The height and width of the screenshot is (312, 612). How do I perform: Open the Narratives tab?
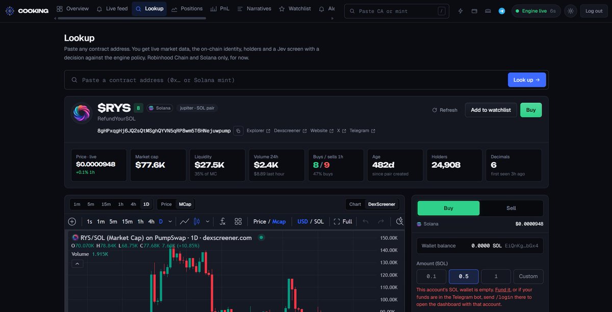[x=254, y=9]
